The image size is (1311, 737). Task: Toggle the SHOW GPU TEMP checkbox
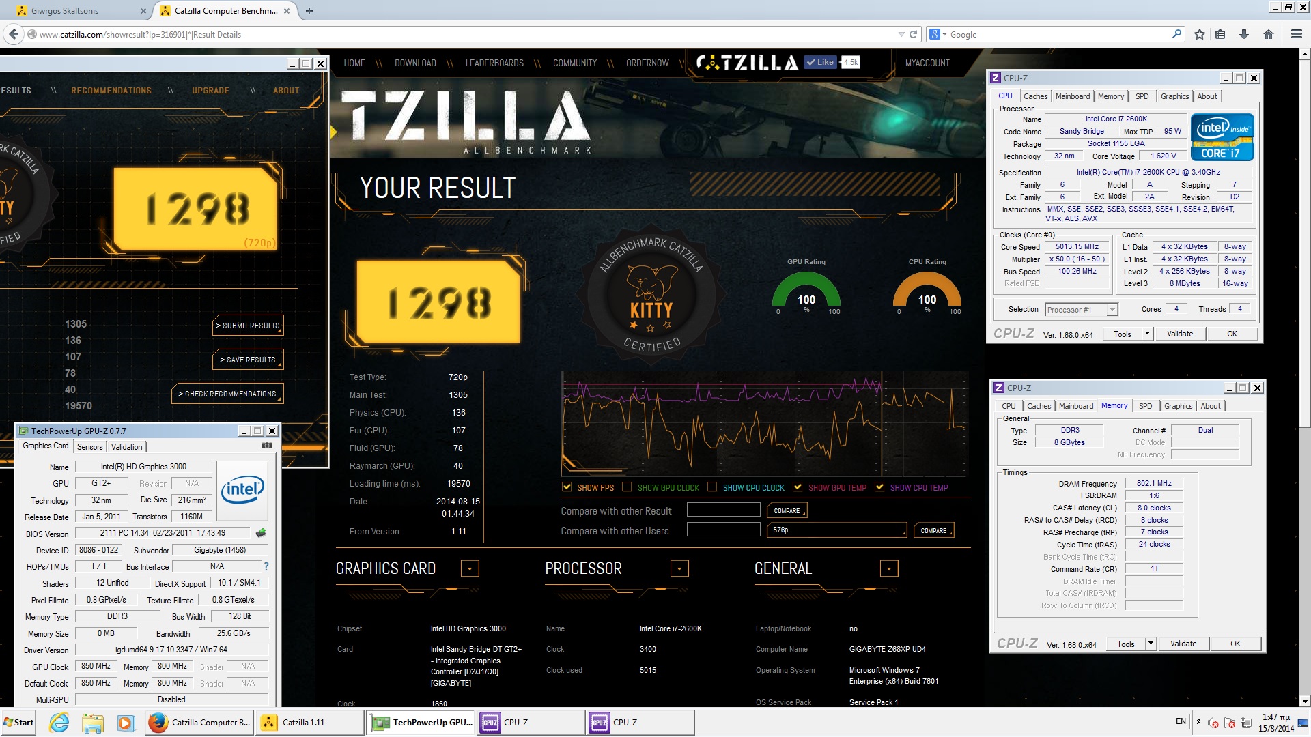[798, 487]
